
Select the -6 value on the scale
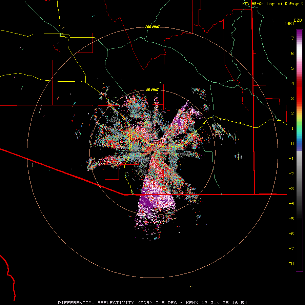click(291, 234)
